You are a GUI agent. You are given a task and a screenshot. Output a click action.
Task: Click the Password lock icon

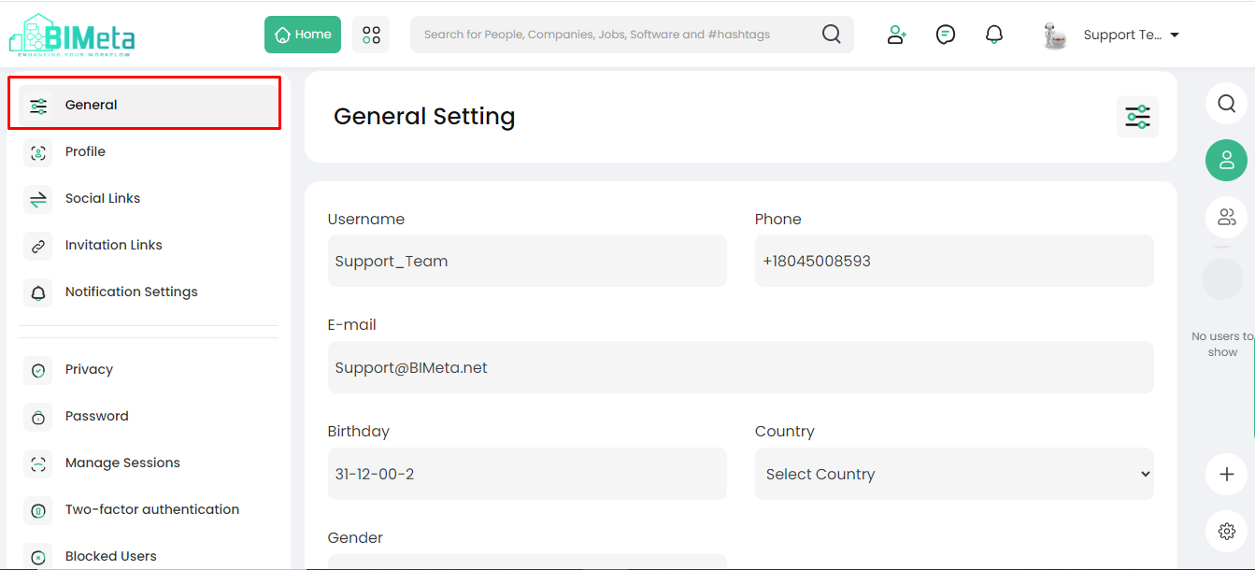click(38, 417)
